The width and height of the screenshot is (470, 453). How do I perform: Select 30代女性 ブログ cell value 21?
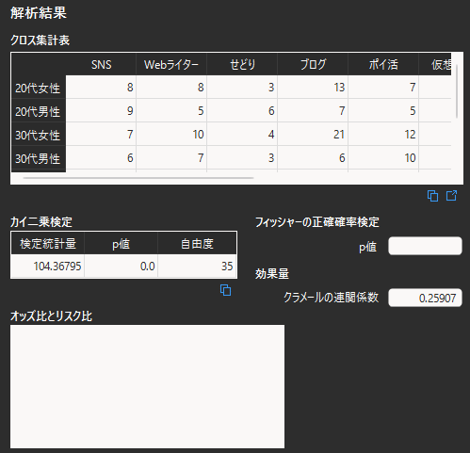pos(313,135)
